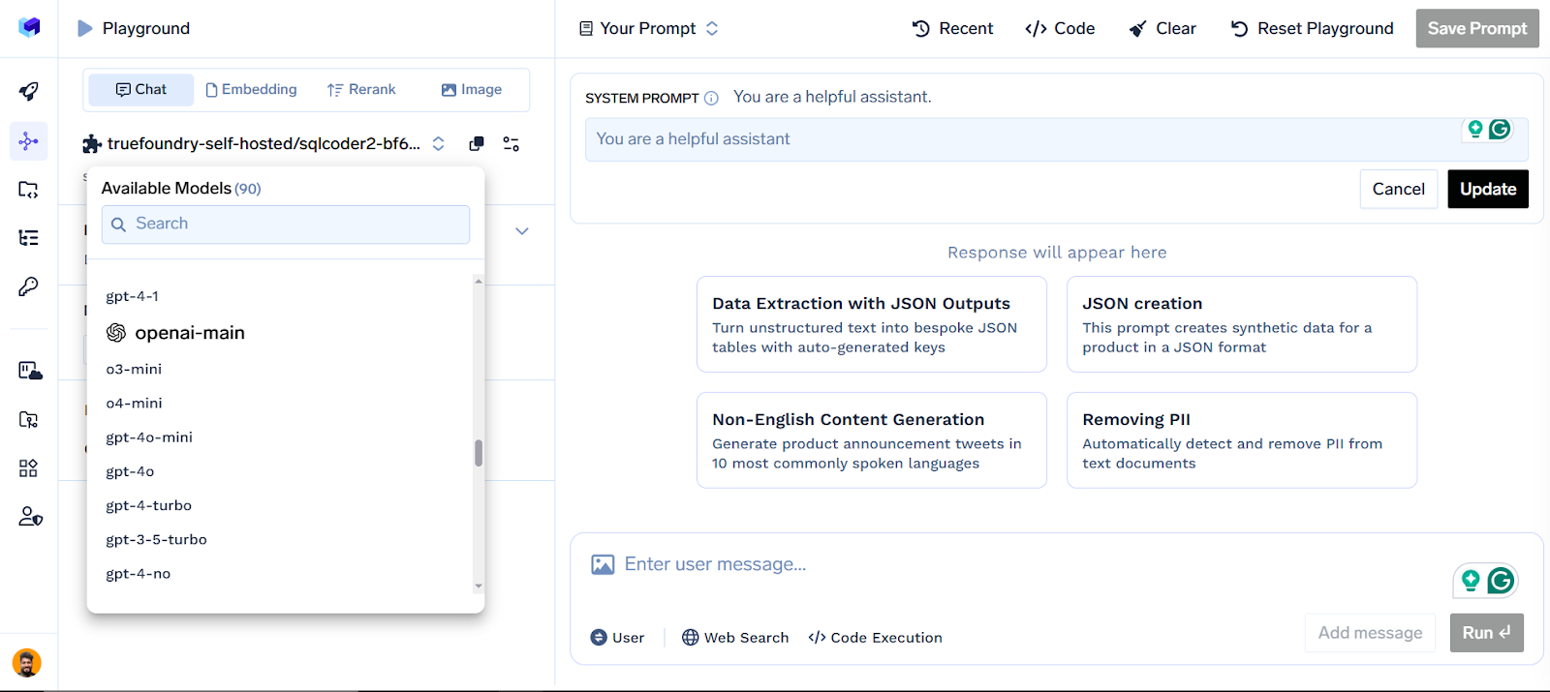
Task: Toggle Web Search option
Action: [735, 638]
